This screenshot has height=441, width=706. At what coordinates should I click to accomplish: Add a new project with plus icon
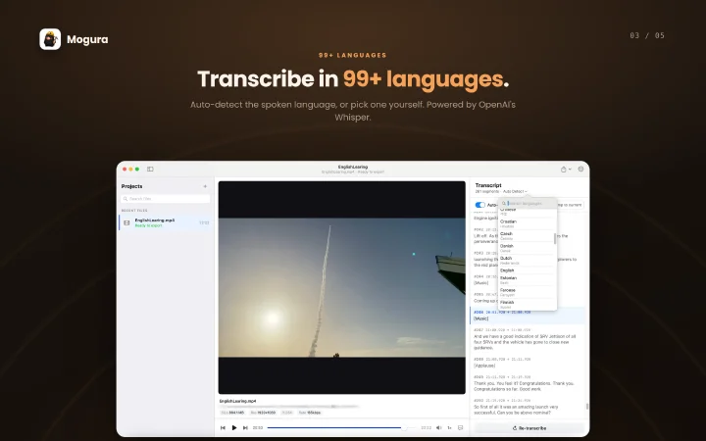pos(205,186)
